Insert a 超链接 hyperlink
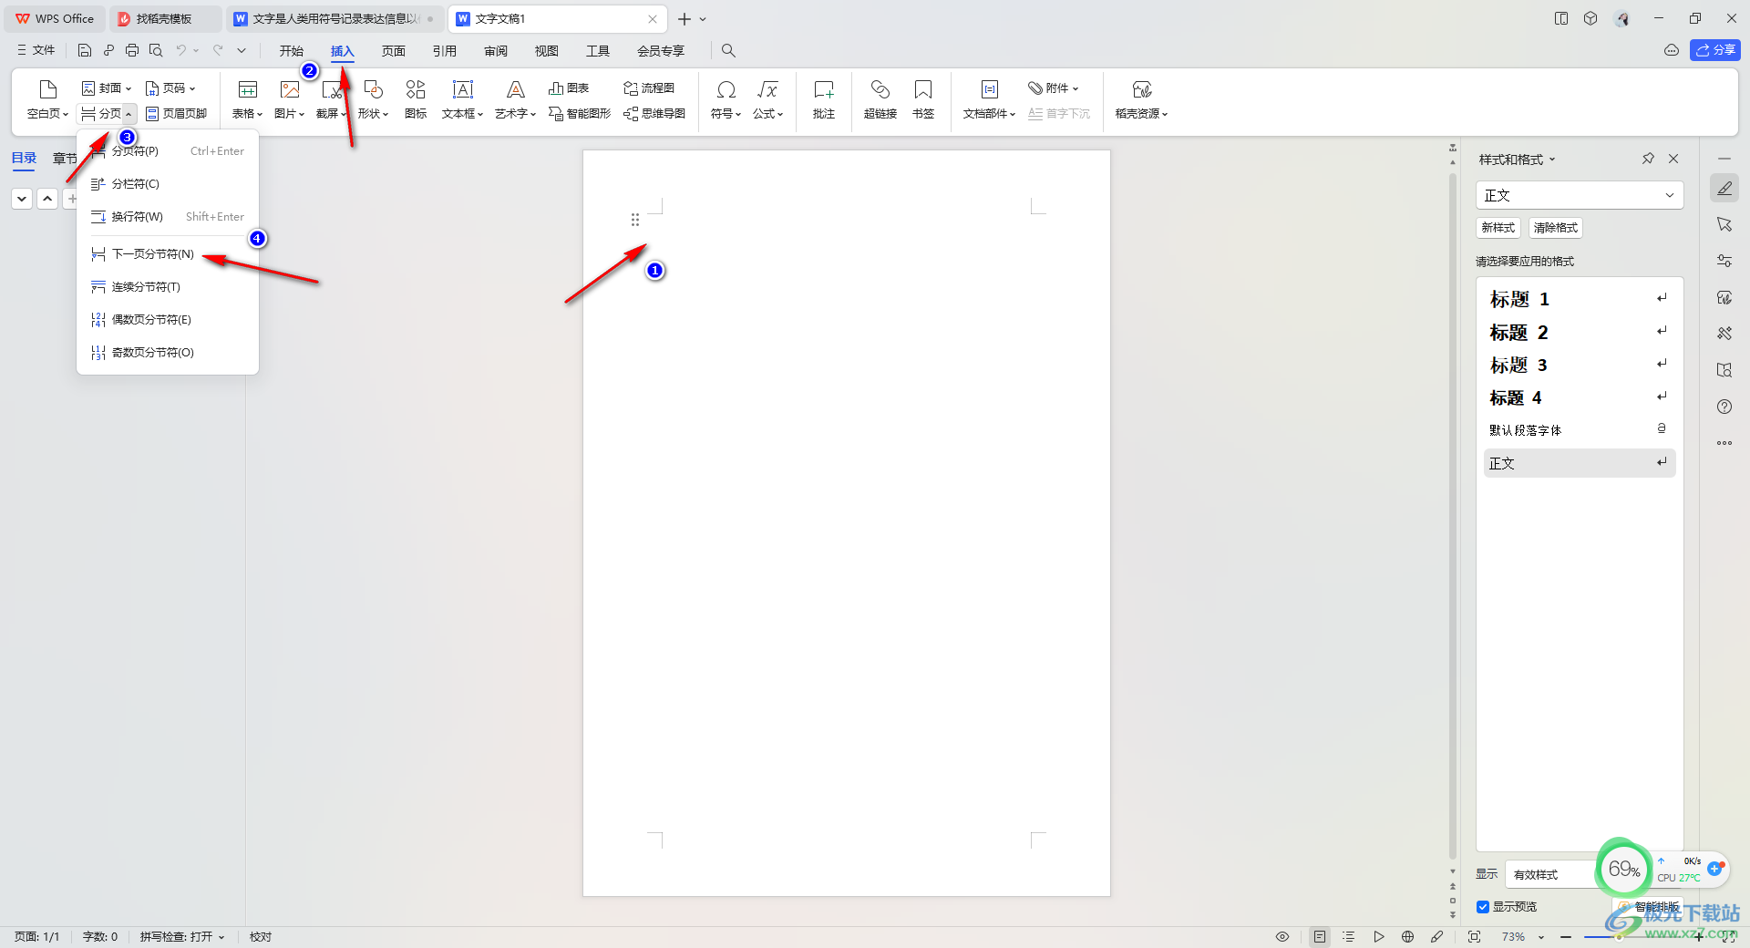The image size is (1750, 948). tap(880, 99)
